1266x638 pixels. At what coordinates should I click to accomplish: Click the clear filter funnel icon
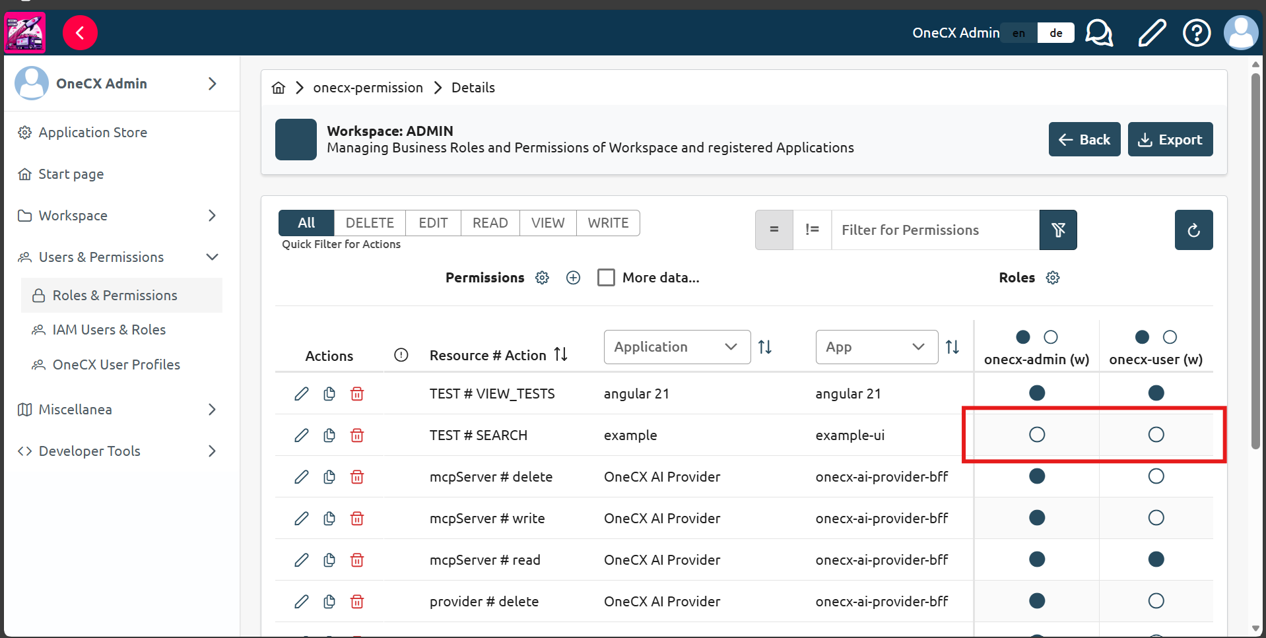[x=1058, y=230]
